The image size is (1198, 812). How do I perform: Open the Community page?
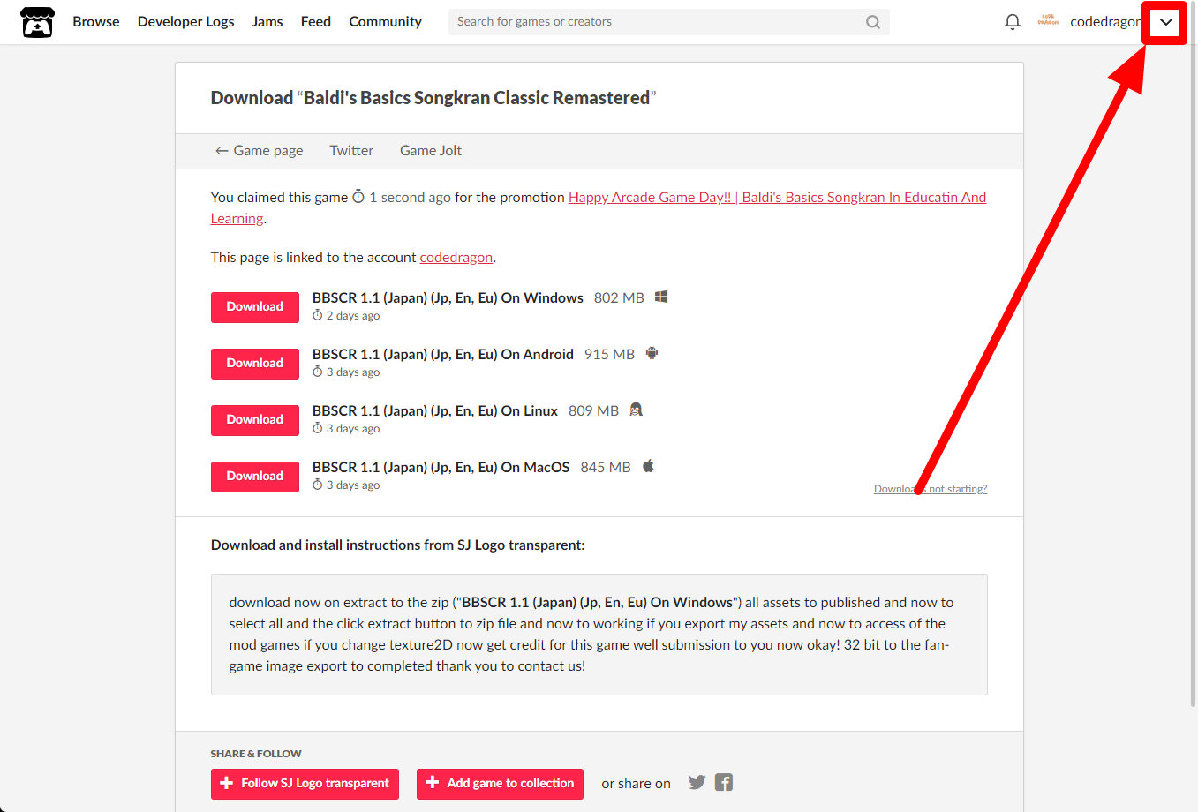[386, 22]
